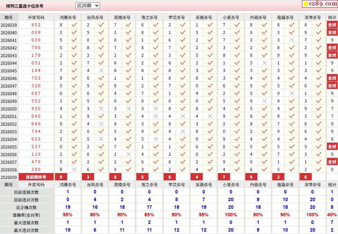338x234 pixels.
Task: Select the top 统计 column header
Action: click(332, 17)
